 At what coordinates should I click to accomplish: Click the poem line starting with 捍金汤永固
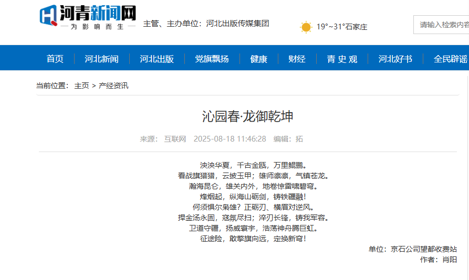click(253, 218)
